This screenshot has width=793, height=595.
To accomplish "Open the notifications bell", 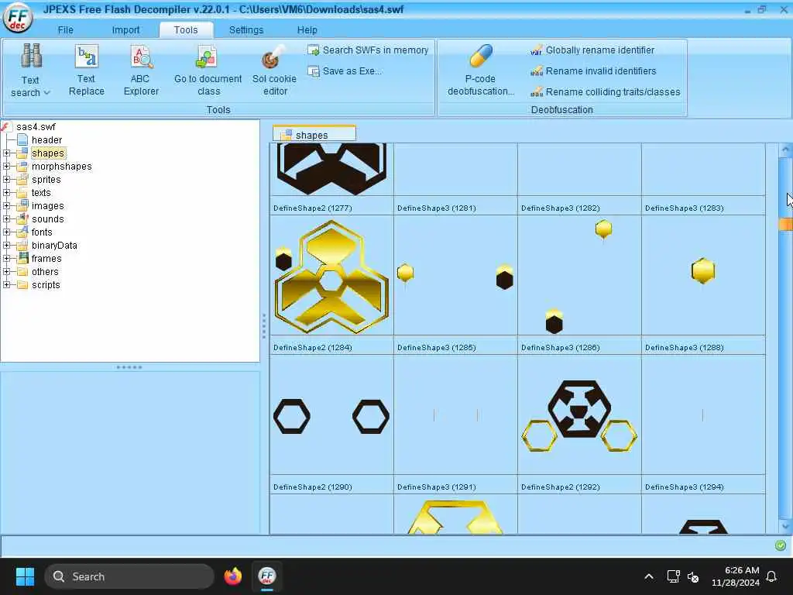I will pyautogui.click(x=772, y=576).
